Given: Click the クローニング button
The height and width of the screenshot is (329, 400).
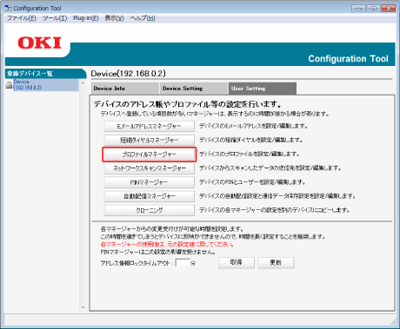Looking at the screenshot, I should [x=150, y=210].
